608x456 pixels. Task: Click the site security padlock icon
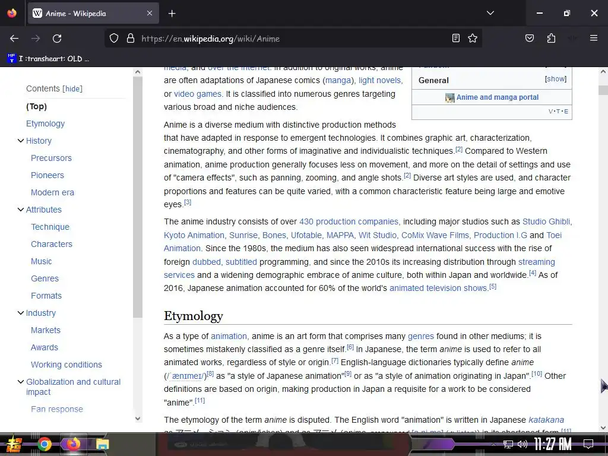pos(131,39)
